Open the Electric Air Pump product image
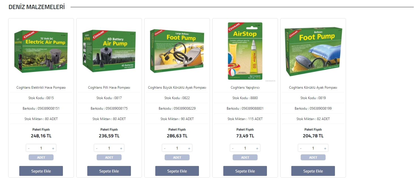 (x=41, y=52)
